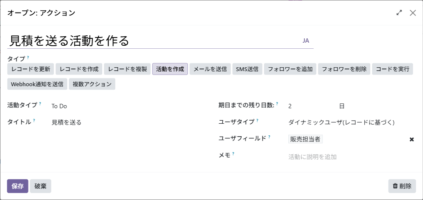Open JA translation for action name

click(x=306, y=41)
